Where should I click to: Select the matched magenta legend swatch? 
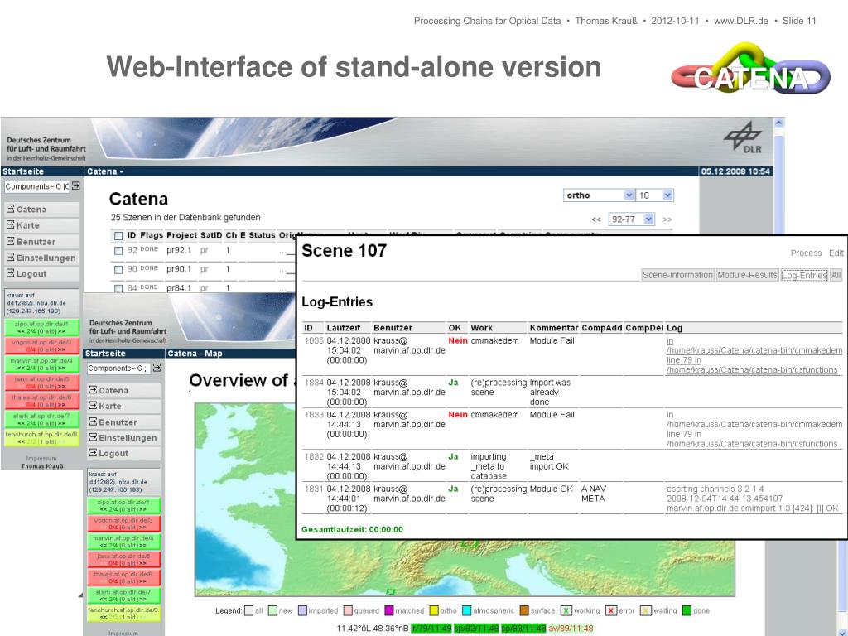[x=389, y=610]
